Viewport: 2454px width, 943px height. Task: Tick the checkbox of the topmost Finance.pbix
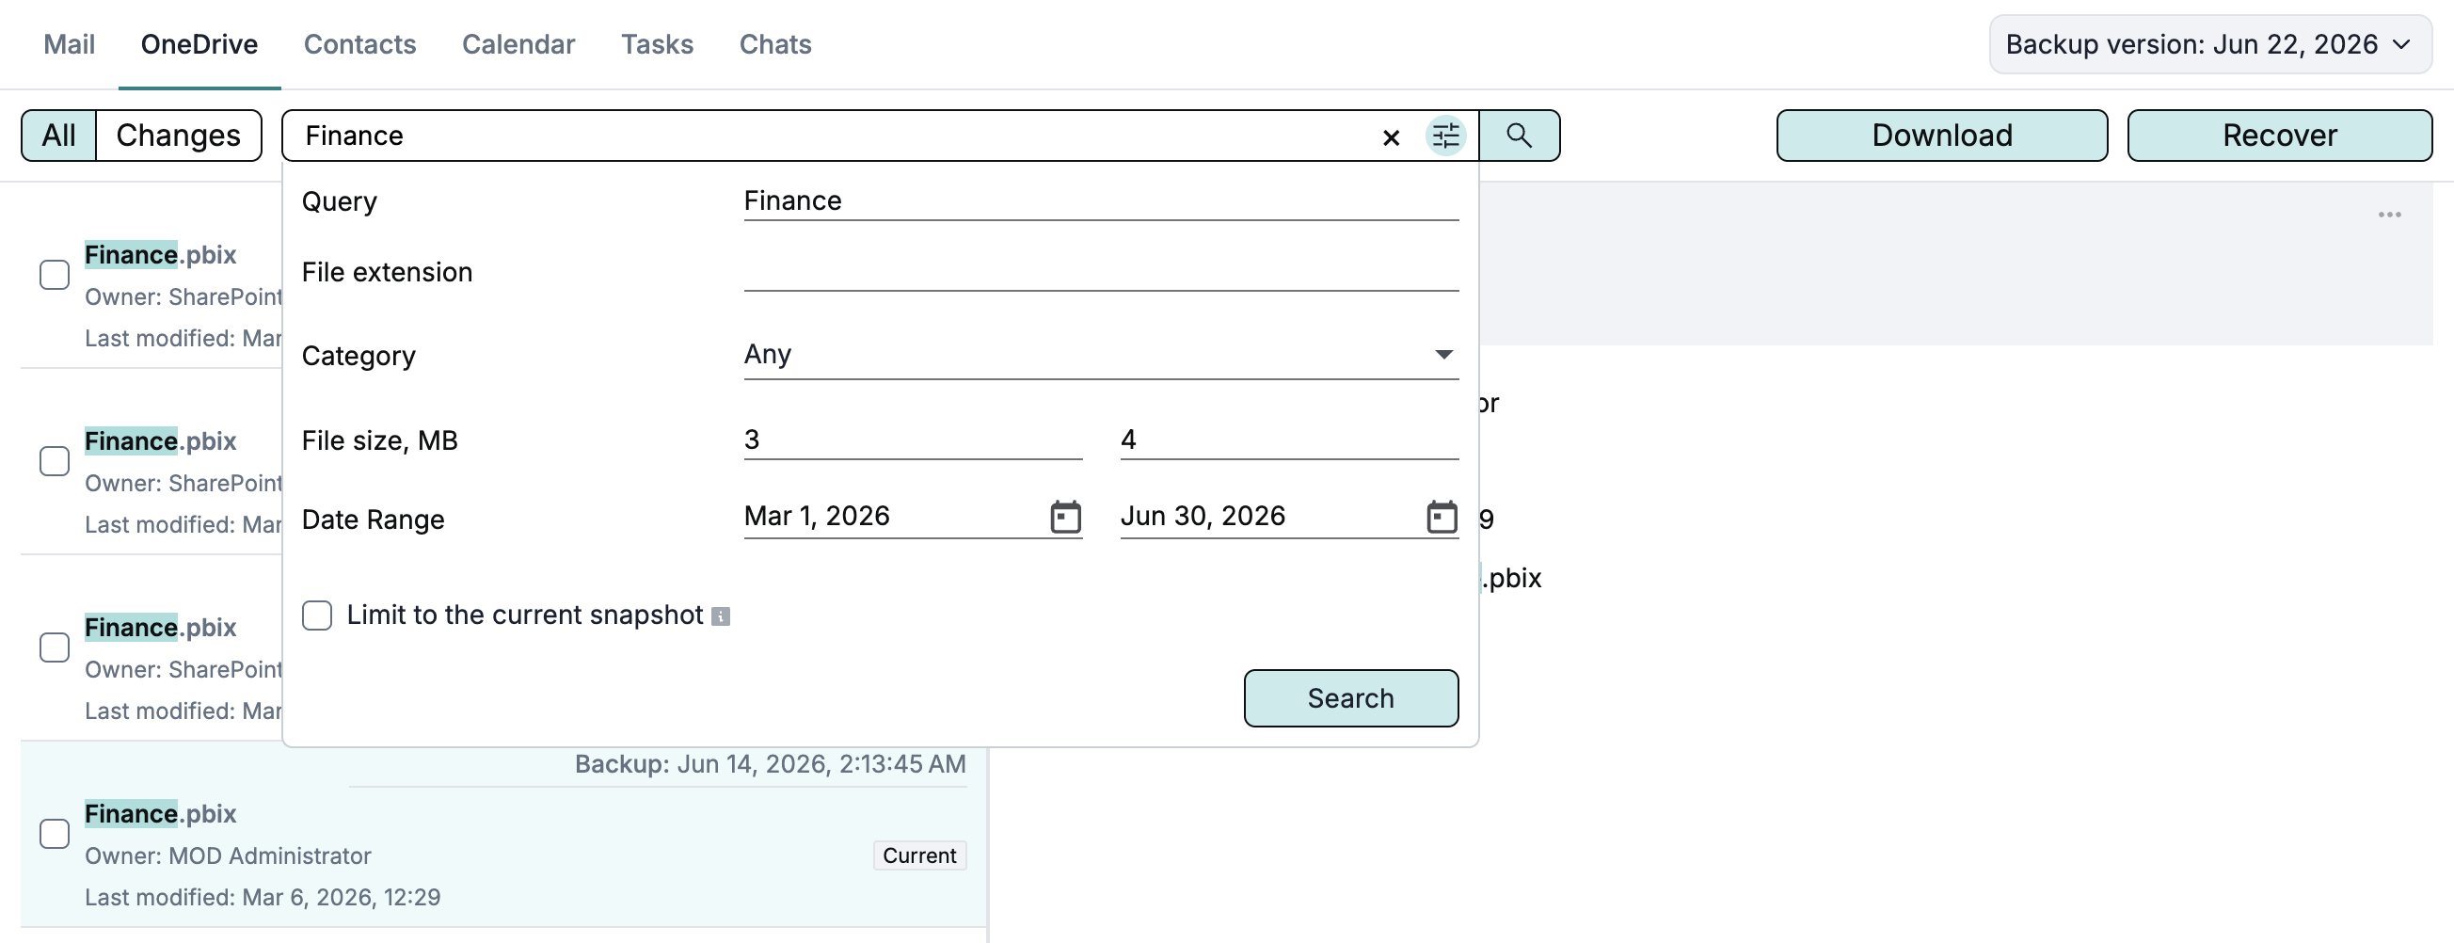pyautogui.click(x=55, y=274)
